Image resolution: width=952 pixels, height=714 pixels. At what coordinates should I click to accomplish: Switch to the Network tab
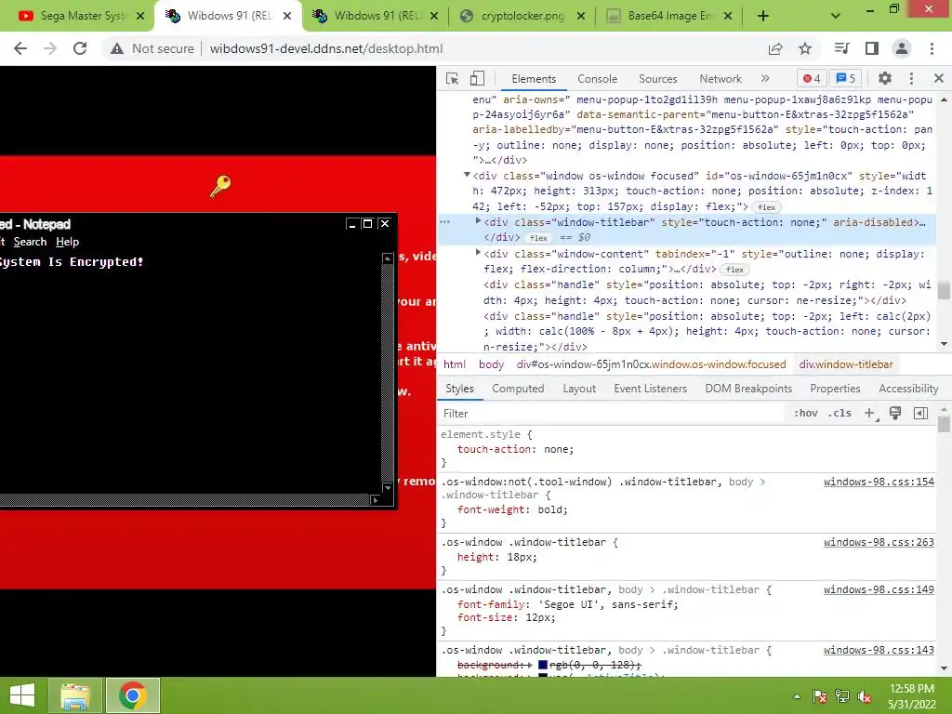[721, 79]
